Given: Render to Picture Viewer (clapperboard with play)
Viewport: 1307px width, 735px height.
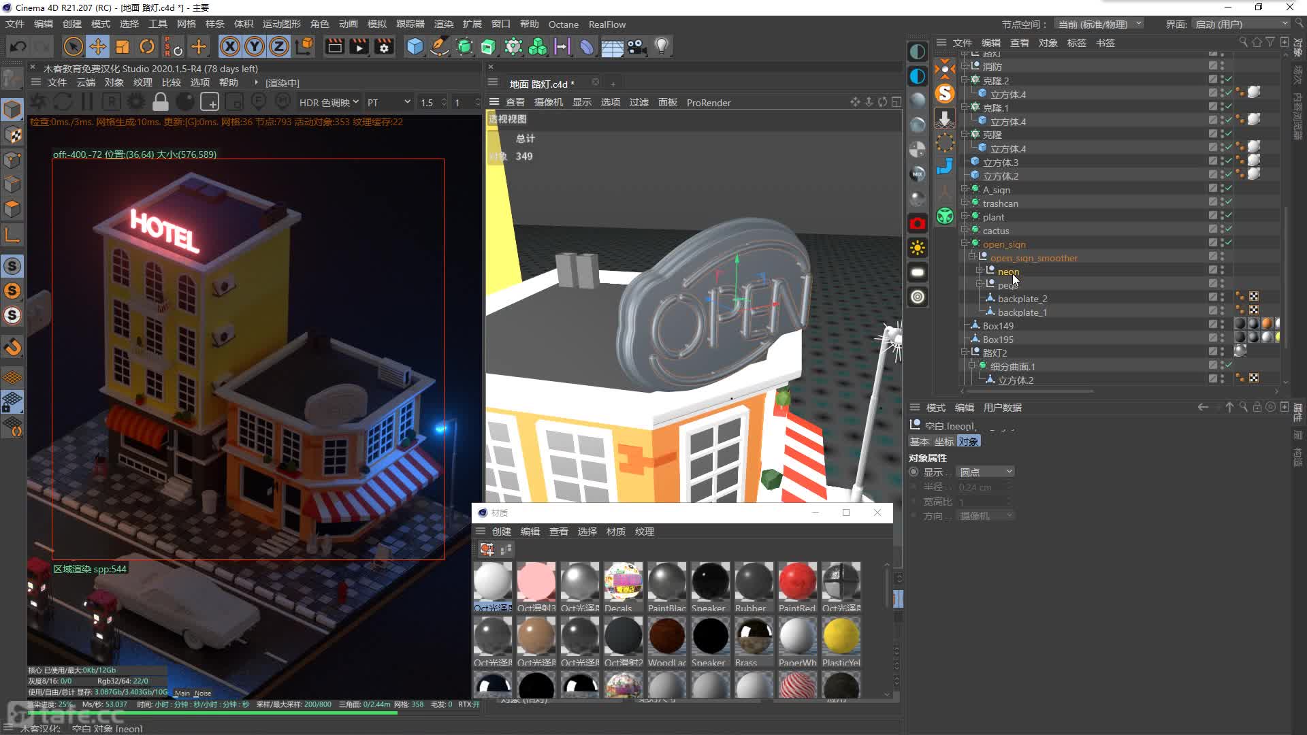Looking at the screenshot, I should tap(359, 47).
